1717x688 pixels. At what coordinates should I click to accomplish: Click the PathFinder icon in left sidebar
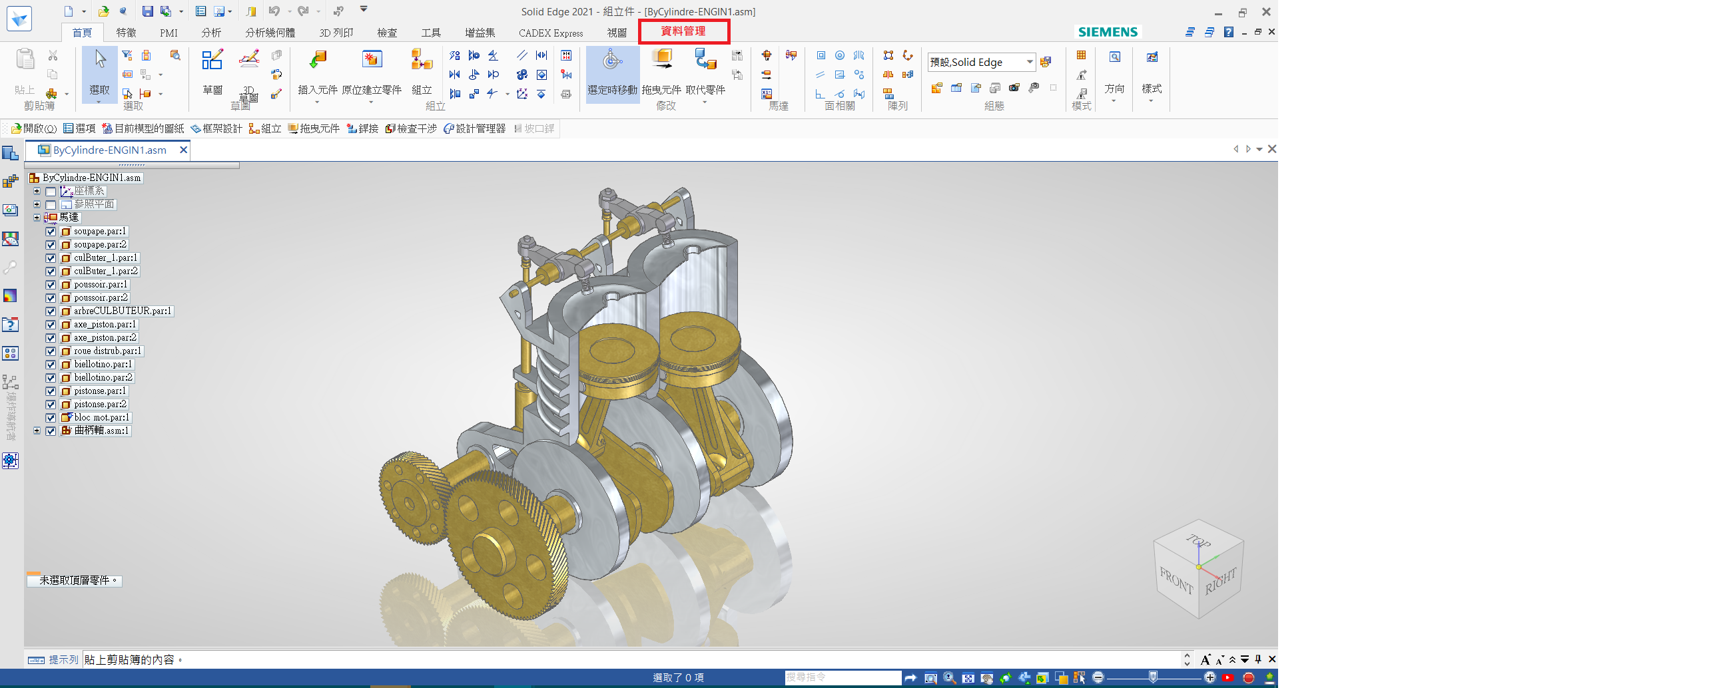10,153
